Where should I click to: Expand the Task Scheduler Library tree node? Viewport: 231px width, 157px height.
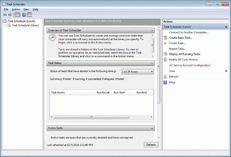[x=5, y=26]
